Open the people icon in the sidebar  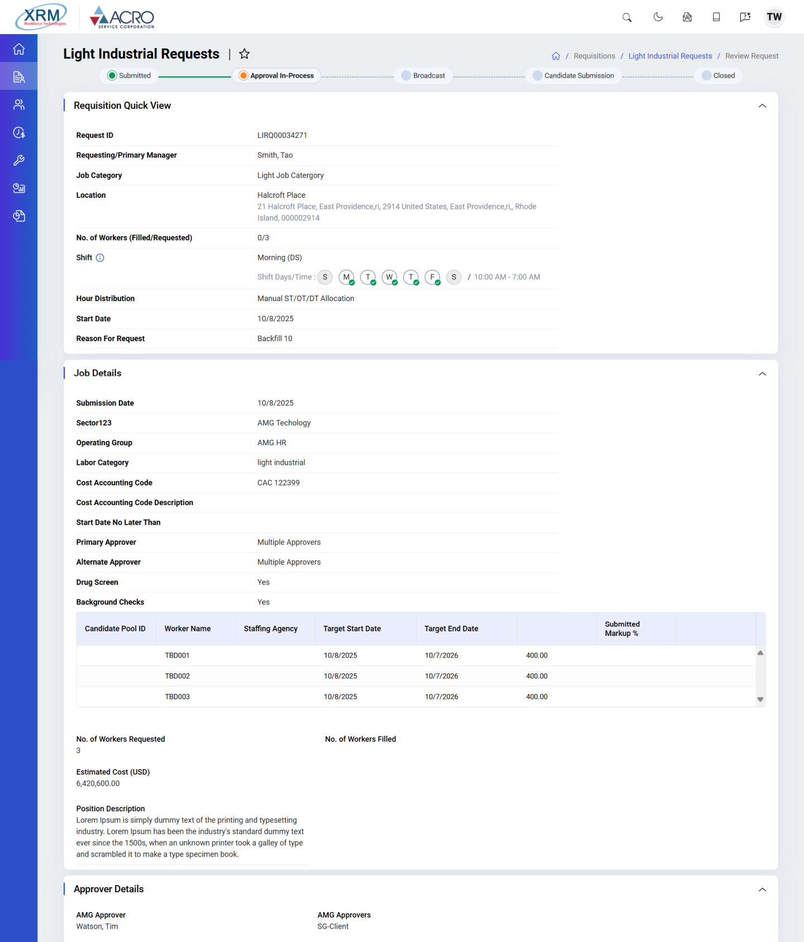coord(19,105)
